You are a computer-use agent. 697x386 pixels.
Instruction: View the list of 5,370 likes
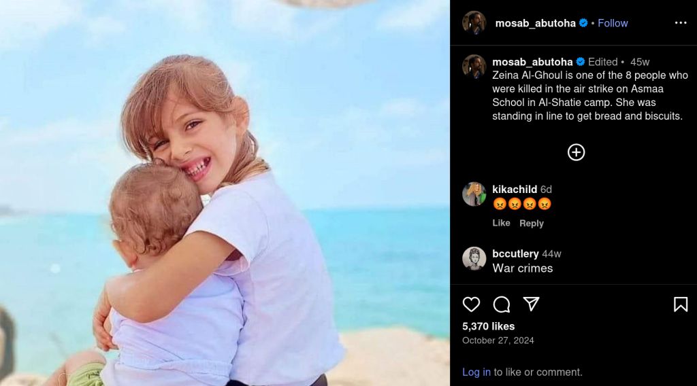point(488,326)
